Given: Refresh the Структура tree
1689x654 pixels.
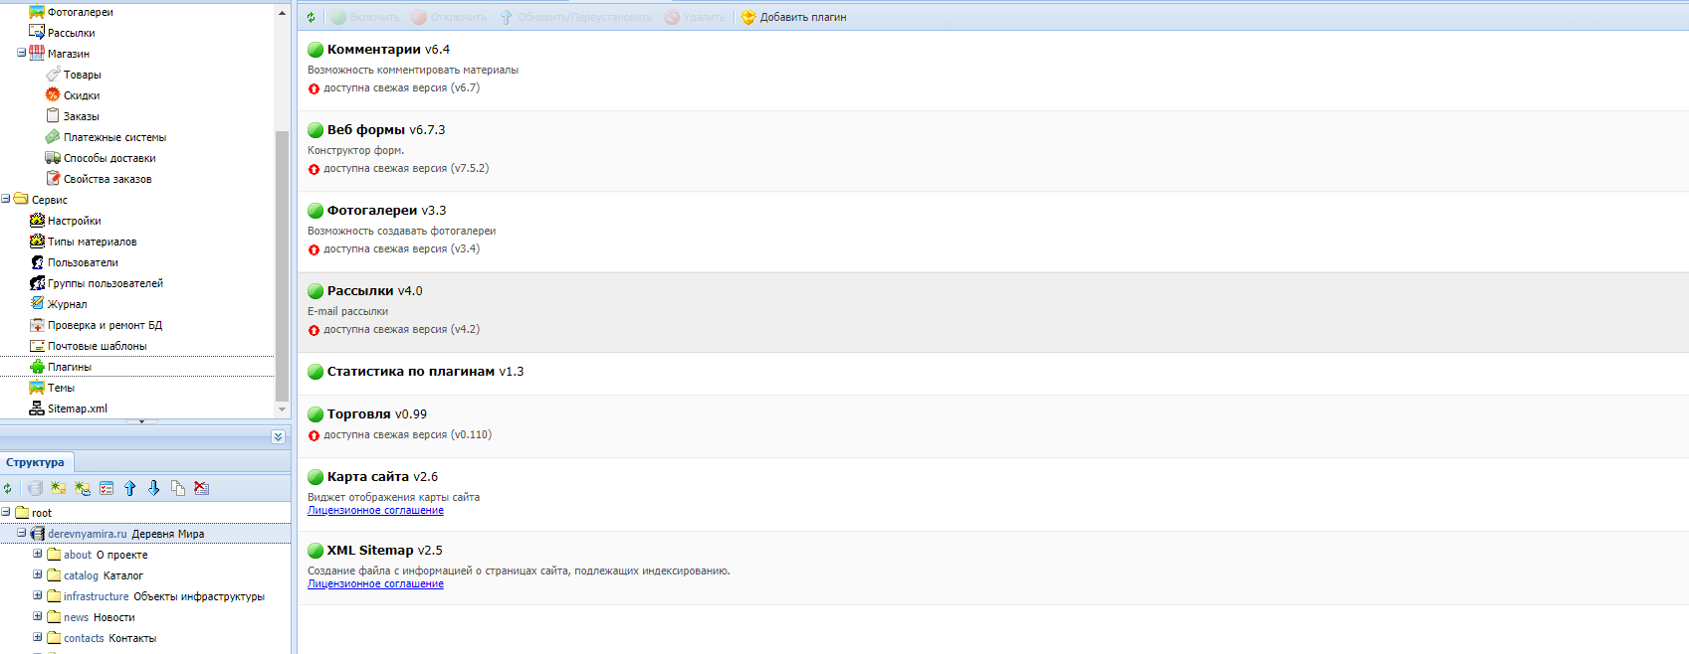Looking at the screenshot, I should click(x=8, y=489).
